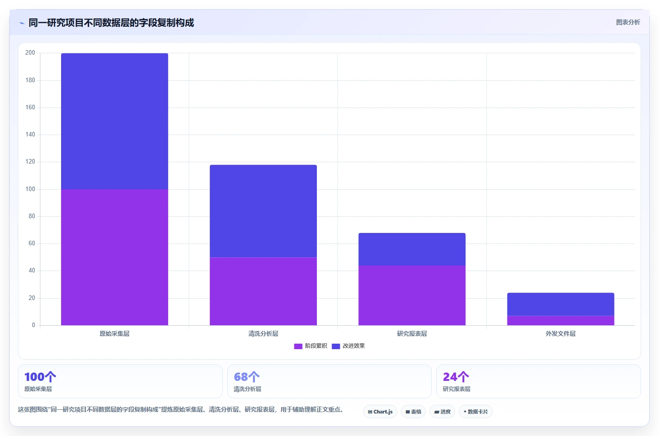Select the Chart.js tag
The height and width of the screenshot is (436, 659).
[x=380, y=412]
